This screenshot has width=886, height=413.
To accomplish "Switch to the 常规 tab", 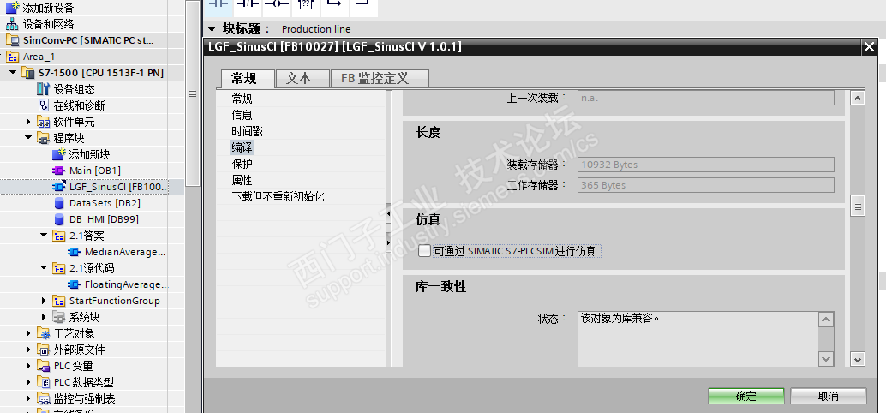I will [x=247, y=79].
